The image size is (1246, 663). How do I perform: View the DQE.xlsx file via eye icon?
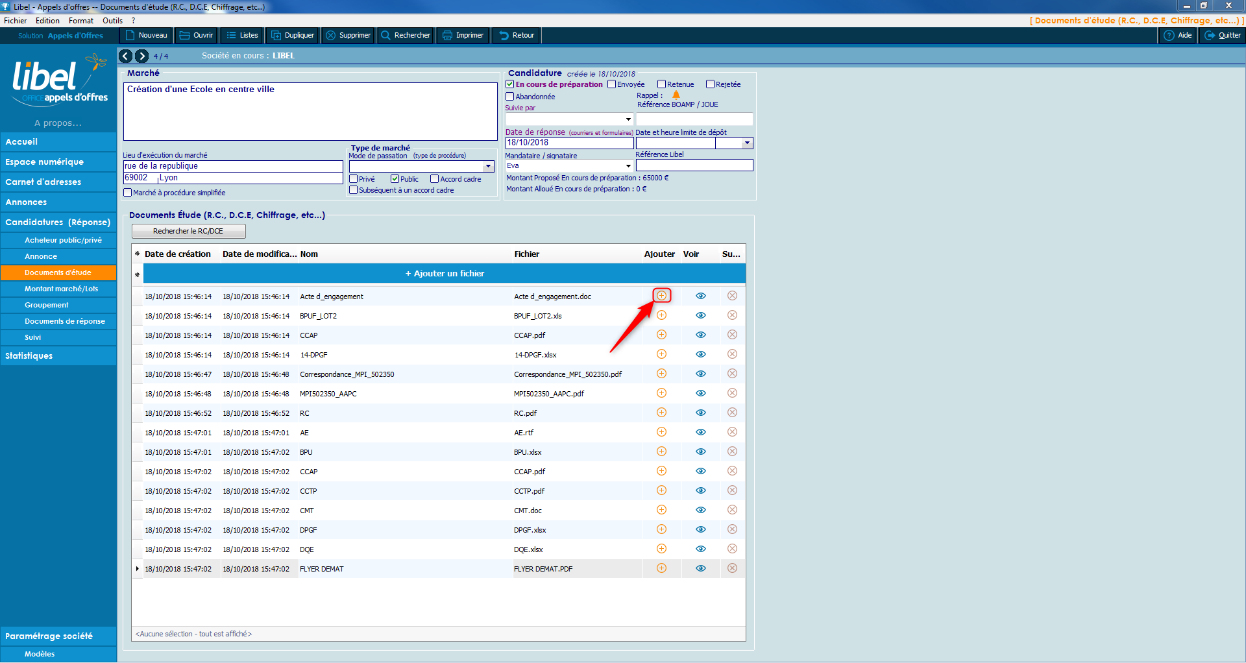point(701,549)
